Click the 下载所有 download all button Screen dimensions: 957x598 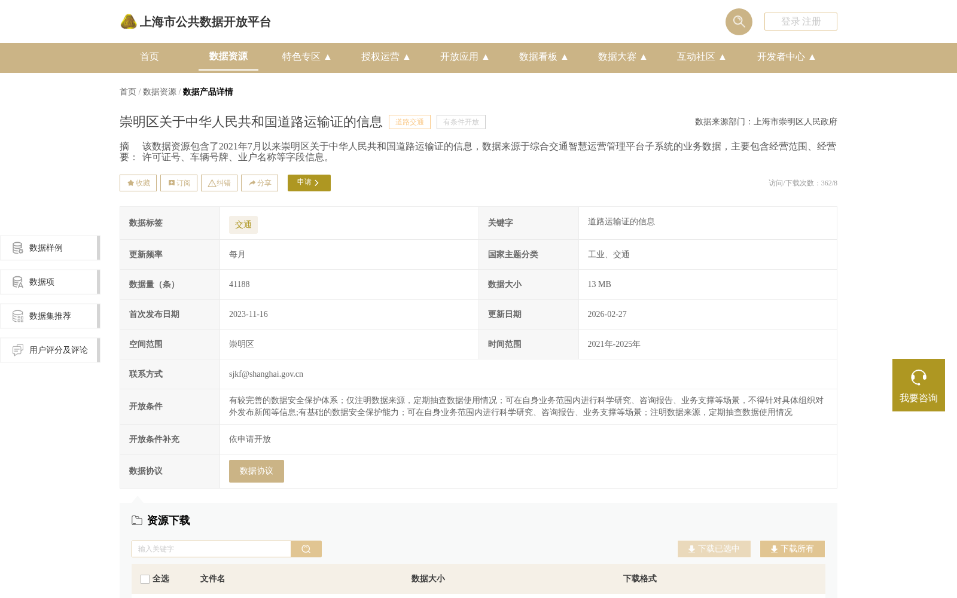point(793,549)
